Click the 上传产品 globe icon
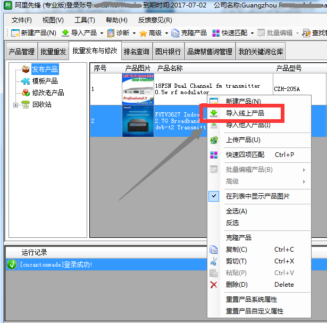Viewport: 327px width, 323px height. click(x=214, y=140)
